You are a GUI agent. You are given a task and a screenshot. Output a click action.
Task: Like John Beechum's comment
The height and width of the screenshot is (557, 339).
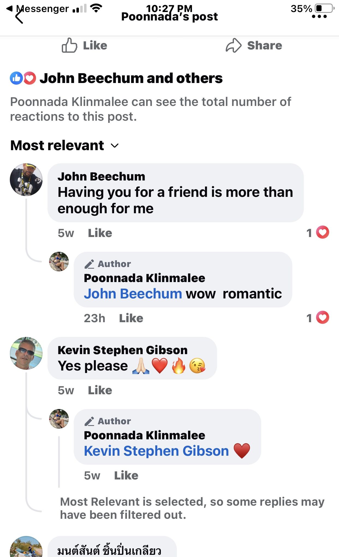tap(100, 233)
